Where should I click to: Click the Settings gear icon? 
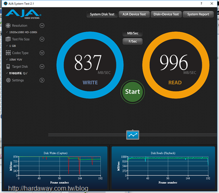pos(8,80)
